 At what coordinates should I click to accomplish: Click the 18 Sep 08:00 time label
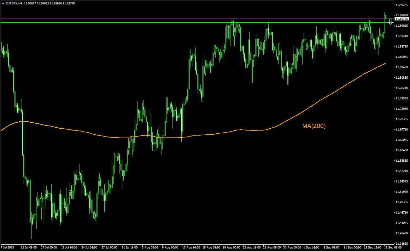coord(393,248)
